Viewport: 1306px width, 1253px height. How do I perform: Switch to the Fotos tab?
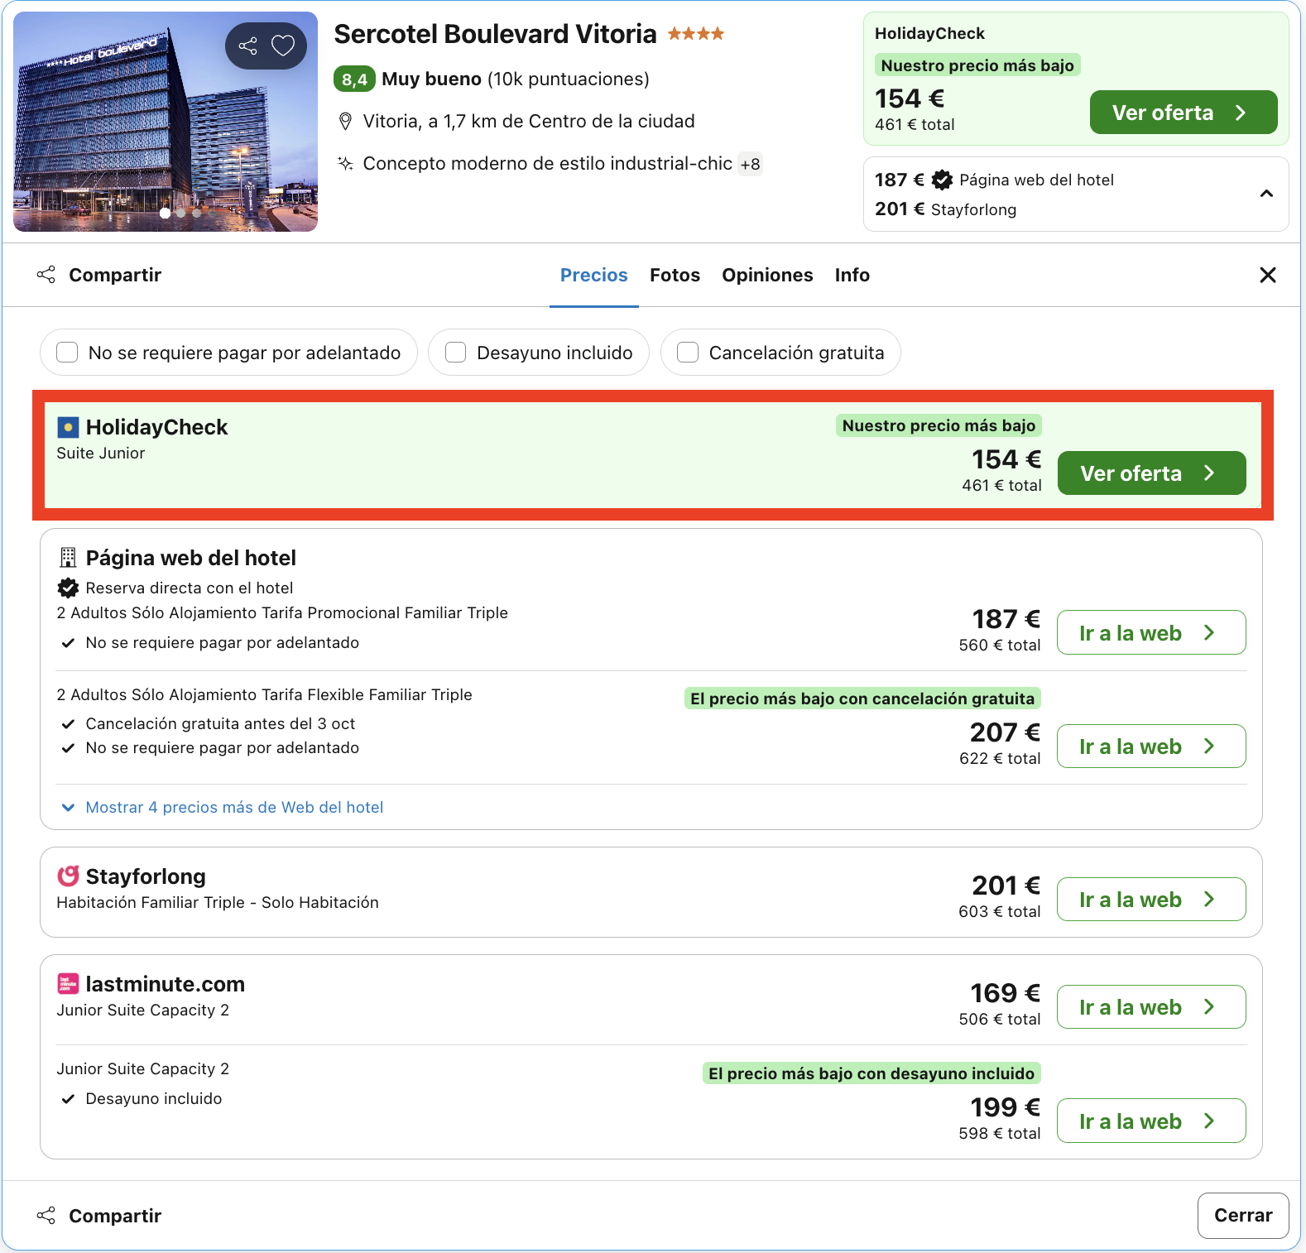[675, 275]
